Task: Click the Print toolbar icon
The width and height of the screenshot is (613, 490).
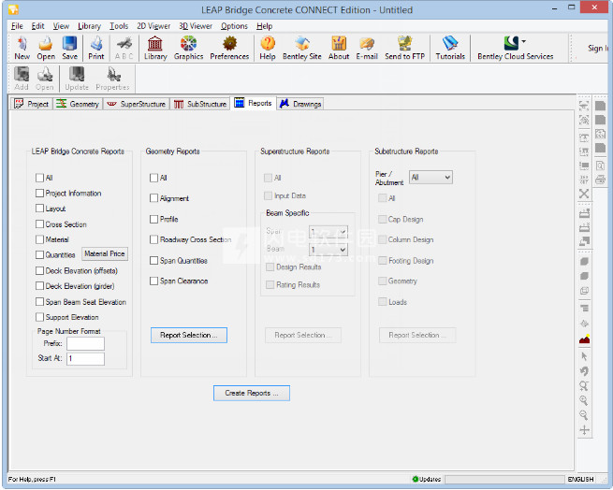Action: click(96, 48)
